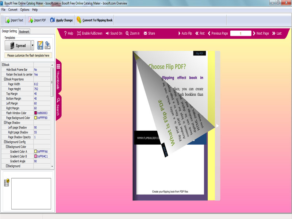Click Convert To Flipping Book icon
Screen dimensions: 292x219
click(79, 20)
